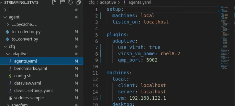This screenshot has height=106, width=235.
Task: Click the Python icon beside to_convert.py
Action: click(7, 39)
